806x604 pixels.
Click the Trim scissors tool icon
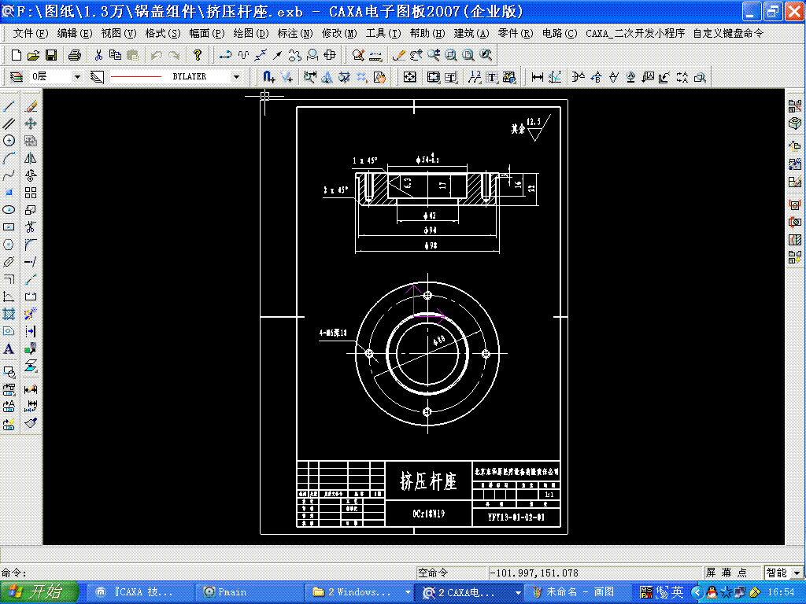click(31, 227)
